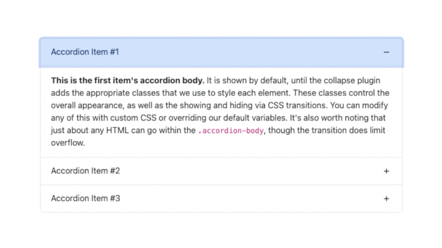Open the "Accordion Item #3" title text
Image resolution: width=442 pixels, height=248 pixels.
point(85,198)
